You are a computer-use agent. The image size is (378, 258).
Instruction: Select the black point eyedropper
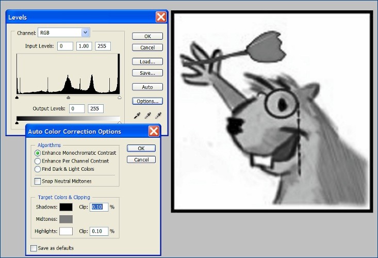136,116
